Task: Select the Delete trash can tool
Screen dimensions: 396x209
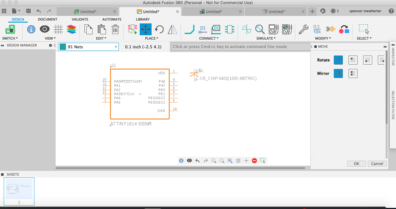Action: (115, 30)
